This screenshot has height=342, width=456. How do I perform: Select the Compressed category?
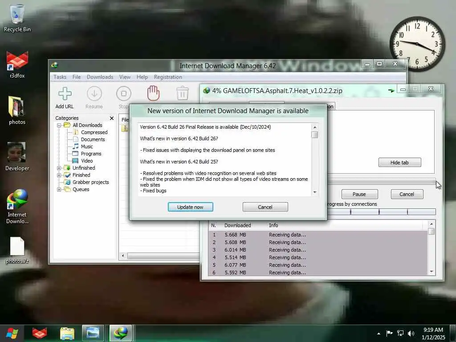[x=94, y=132]
